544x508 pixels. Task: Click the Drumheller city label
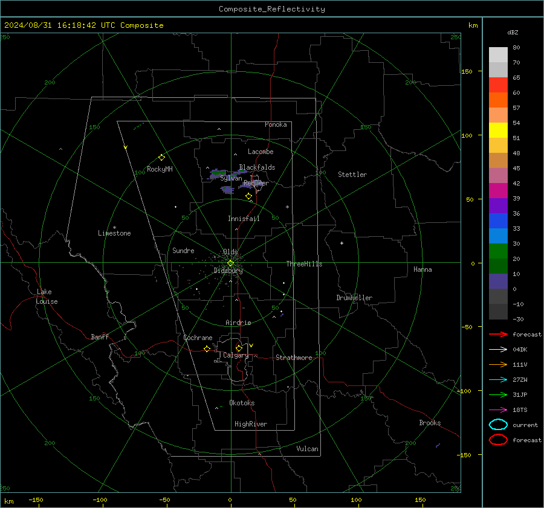354,298
